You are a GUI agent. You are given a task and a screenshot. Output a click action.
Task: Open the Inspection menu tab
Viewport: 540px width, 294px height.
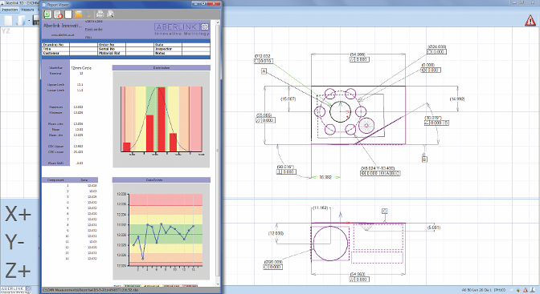pos(10,10)
